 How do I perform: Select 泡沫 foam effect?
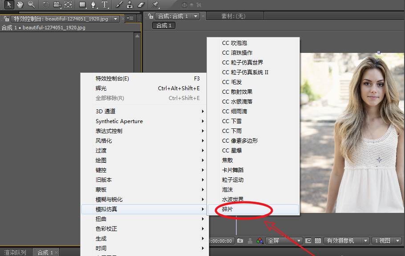pyautogui.click(x=253, y=190)
